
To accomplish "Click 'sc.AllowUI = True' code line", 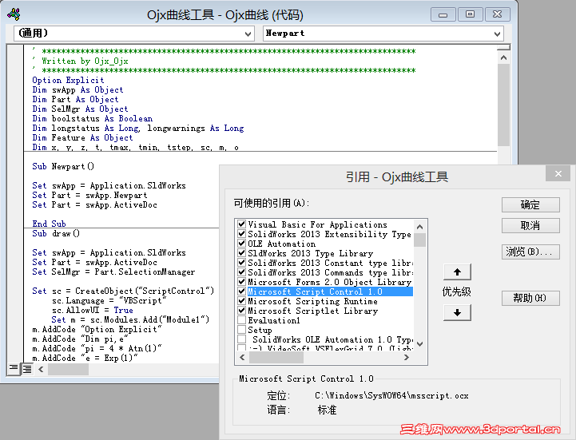I will click(92, 311).
